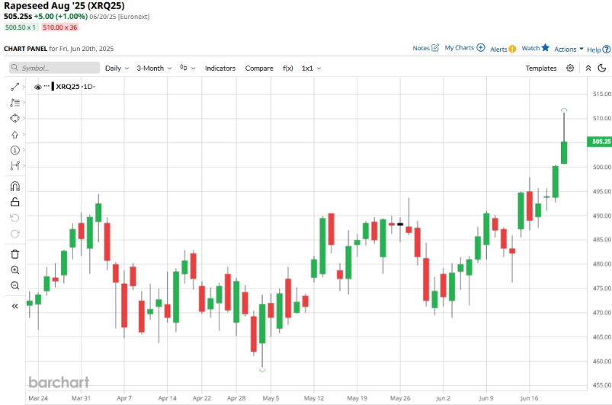Click the Compare button
This screenshot has height=405, width=612.
[x=259, y=69]
